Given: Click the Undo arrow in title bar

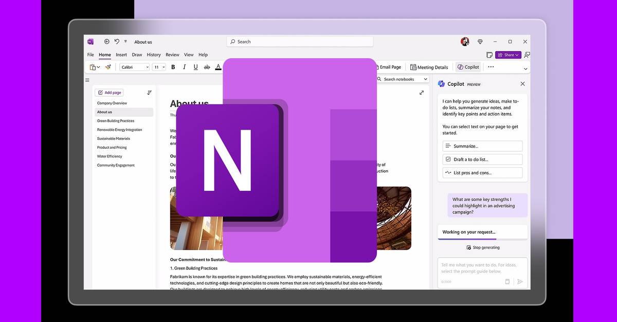Looking at the screenshot, I should [117, 42].
